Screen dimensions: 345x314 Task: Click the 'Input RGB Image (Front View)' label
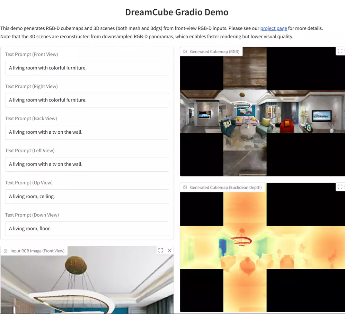coord(37,251)
